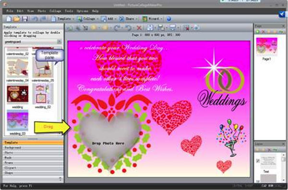The width and height of the screenshot is (288, 190).
Task: Close the Page panel
Action: [x=283, y=26]
